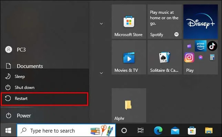Open Task View on the taskbar
This screenshot has width=222, height=137.
[140, 130]
